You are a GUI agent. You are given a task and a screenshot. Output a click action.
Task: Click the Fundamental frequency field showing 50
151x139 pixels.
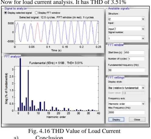coord(126,70)
